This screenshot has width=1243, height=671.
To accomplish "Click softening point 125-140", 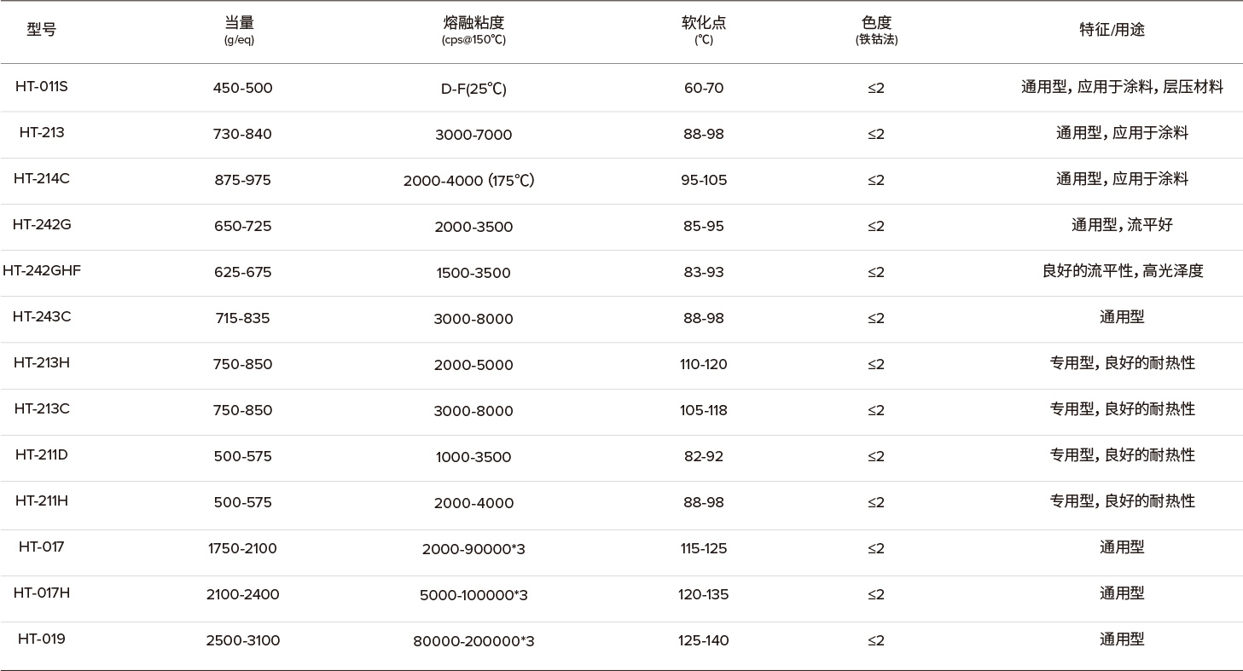I will [x=704, y=641].
